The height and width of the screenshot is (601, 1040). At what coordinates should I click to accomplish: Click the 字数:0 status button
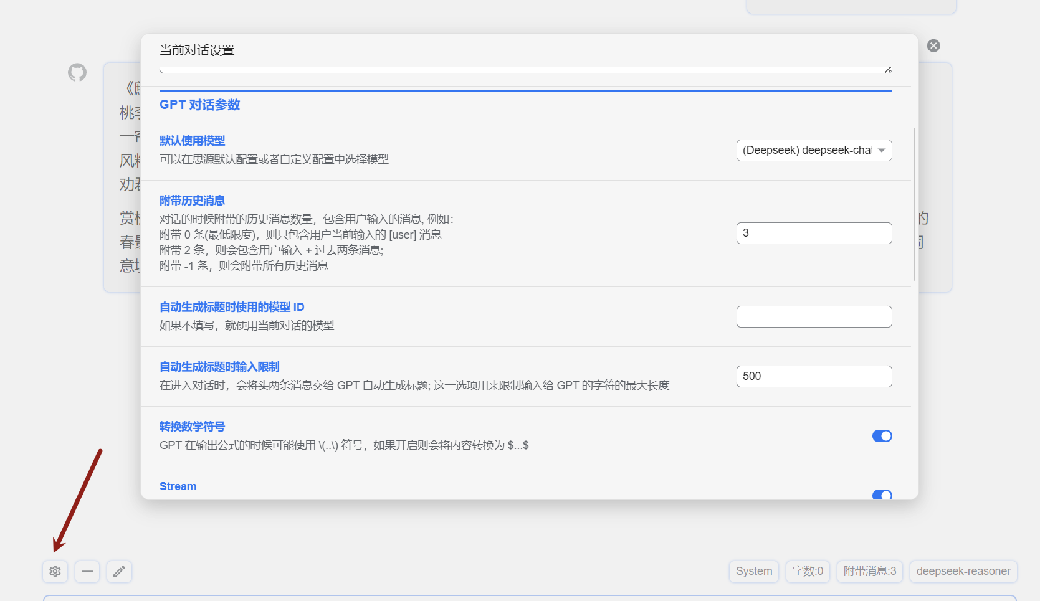click(x=808, y=571)
